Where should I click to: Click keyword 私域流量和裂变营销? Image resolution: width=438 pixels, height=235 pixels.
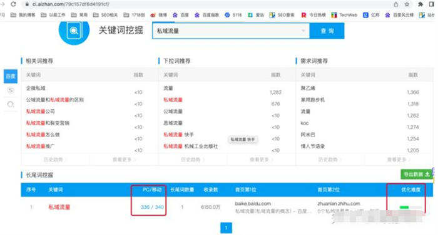pyautogui.click(x=48, y=123)
